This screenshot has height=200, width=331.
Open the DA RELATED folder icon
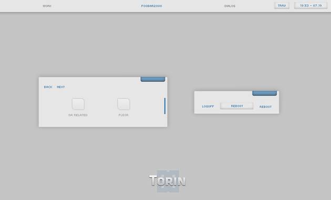(78, 104)
